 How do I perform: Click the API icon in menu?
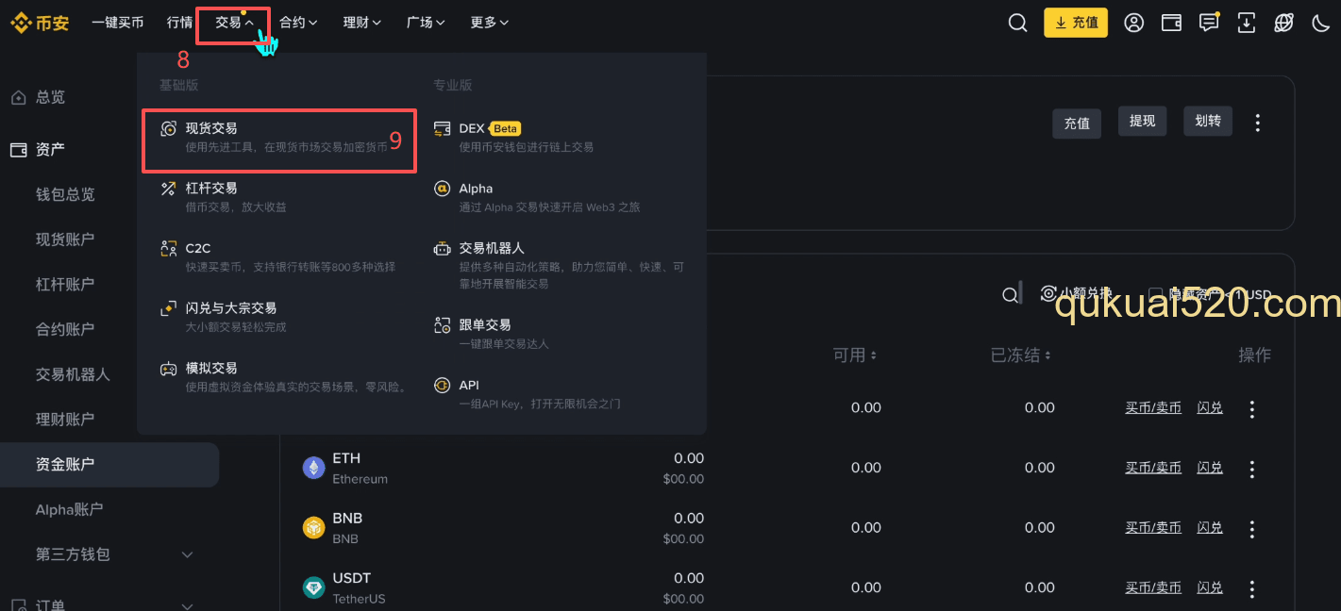[x=442, y=386]
